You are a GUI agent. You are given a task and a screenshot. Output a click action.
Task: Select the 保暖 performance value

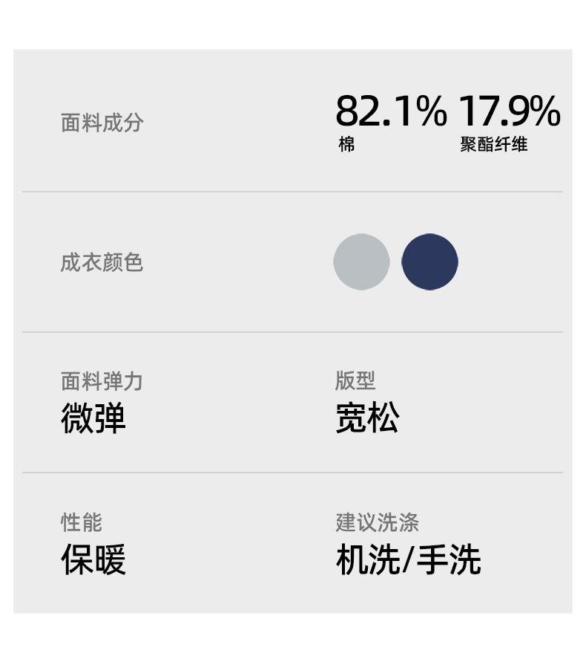coord(93,559)
